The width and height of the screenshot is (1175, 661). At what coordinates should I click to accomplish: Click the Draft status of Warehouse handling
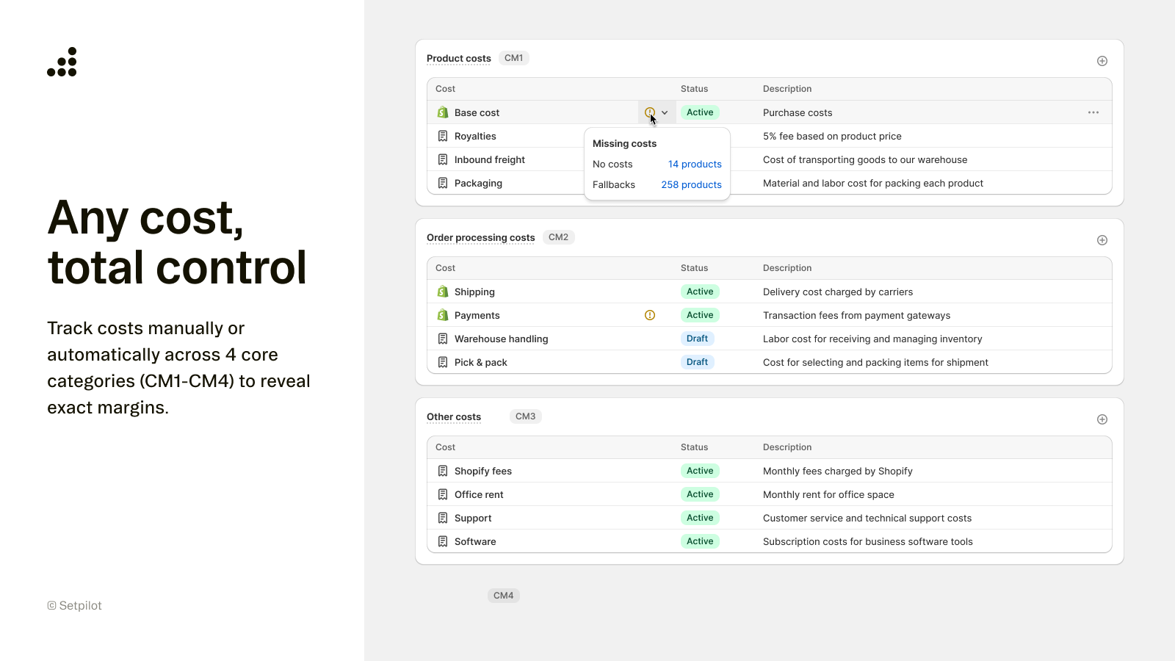697,339
